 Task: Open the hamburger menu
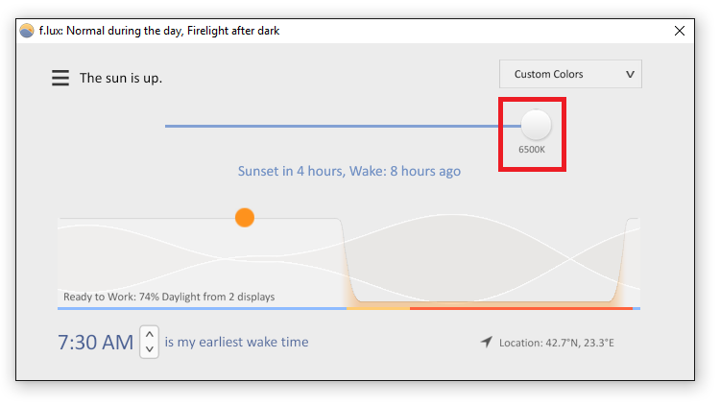click(60, 78)
